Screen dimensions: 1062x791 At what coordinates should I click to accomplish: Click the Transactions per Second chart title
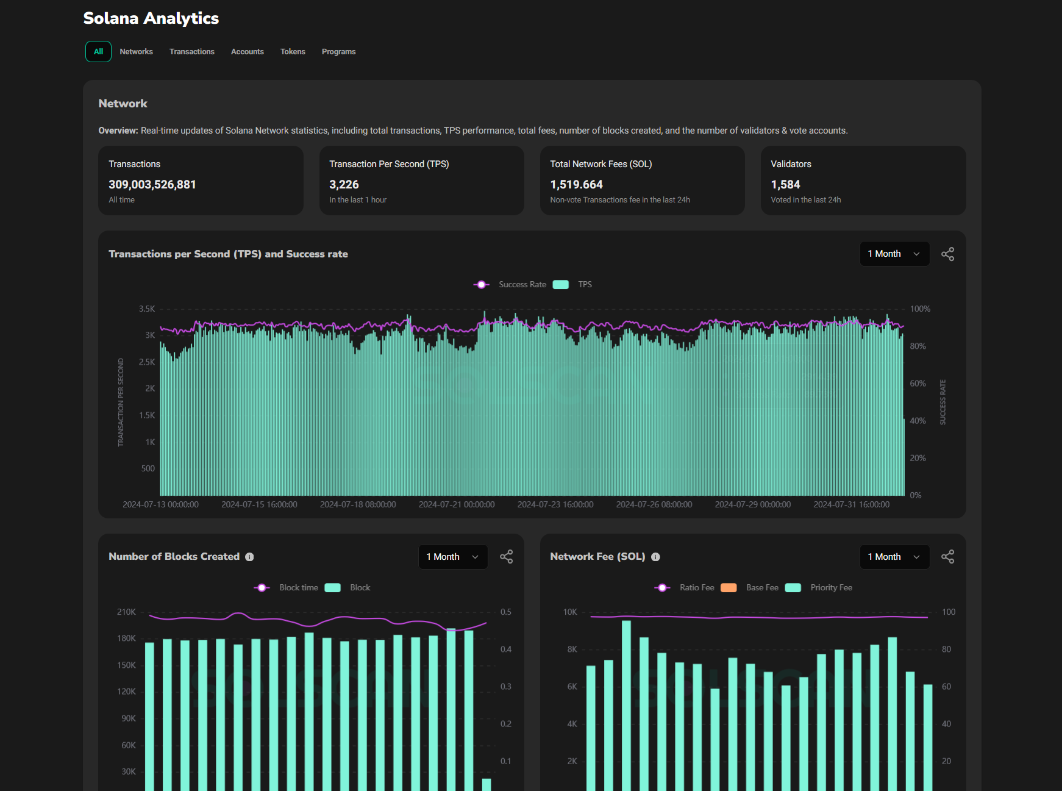pos(228,254)
